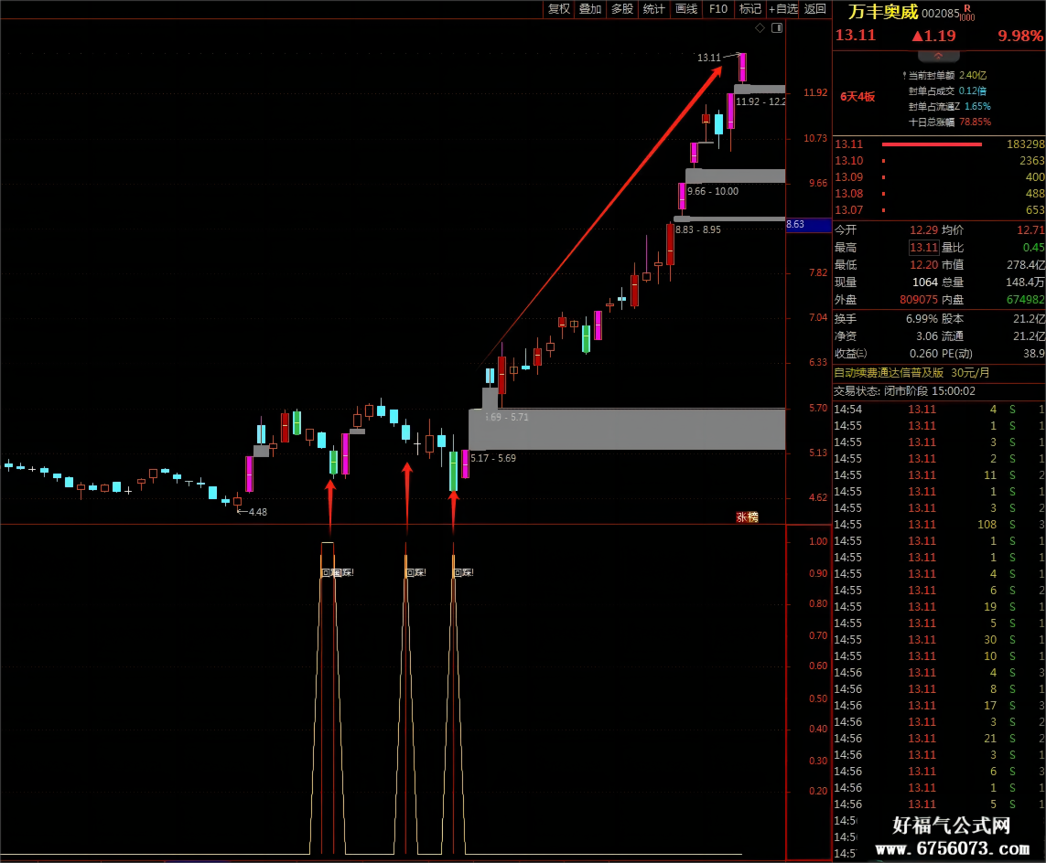This screenshot has width=1046, height=863.
Task: Click the 十日总涨幅 78.85% value
Action: pos(976,122)
